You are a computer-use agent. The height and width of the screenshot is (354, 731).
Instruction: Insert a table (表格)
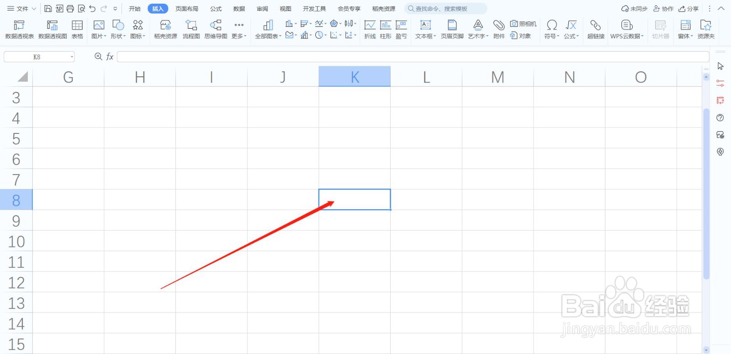click(77, 29)
